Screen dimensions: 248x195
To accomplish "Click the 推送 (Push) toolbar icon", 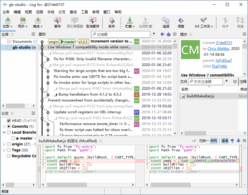I will tap(37, 20).
